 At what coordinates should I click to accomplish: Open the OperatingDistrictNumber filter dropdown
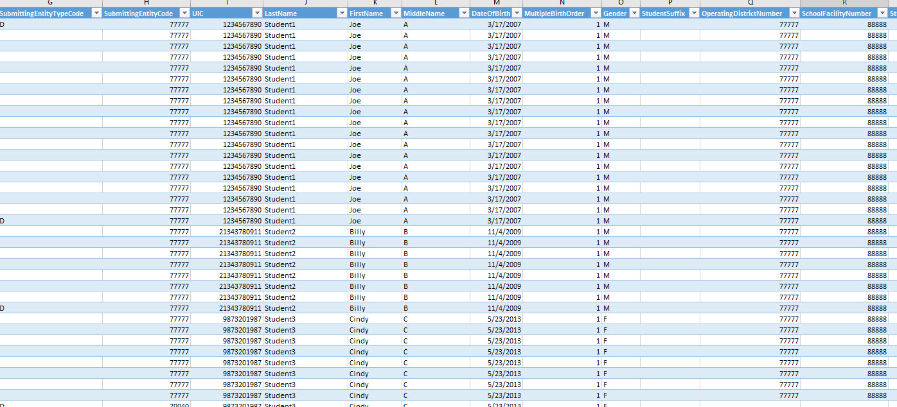(x=794, y=13)
